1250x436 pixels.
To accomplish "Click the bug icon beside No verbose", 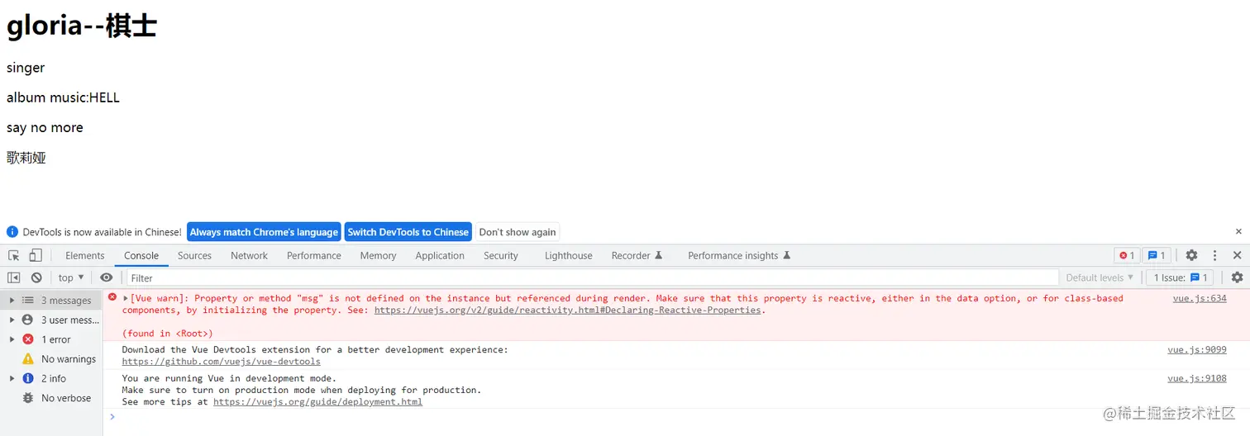I will point(28,398).
